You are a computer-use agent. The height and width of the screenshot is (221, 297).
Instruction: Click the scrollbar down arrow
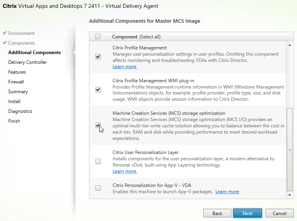point(290,195)
